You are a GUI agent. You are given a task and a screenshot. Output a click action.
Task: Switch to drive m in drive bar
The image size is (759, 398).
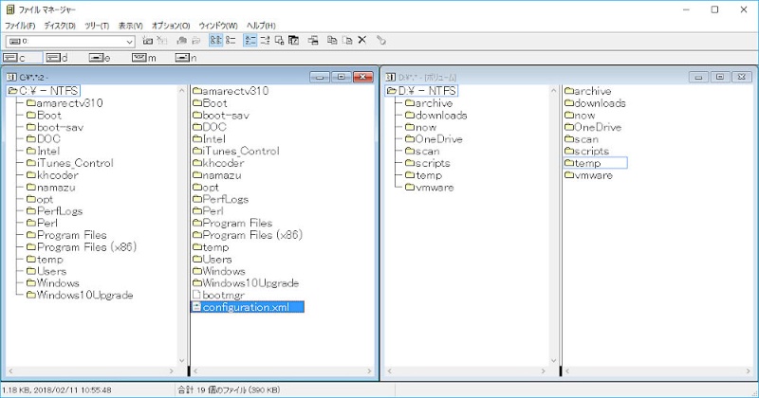click(143, 58)
